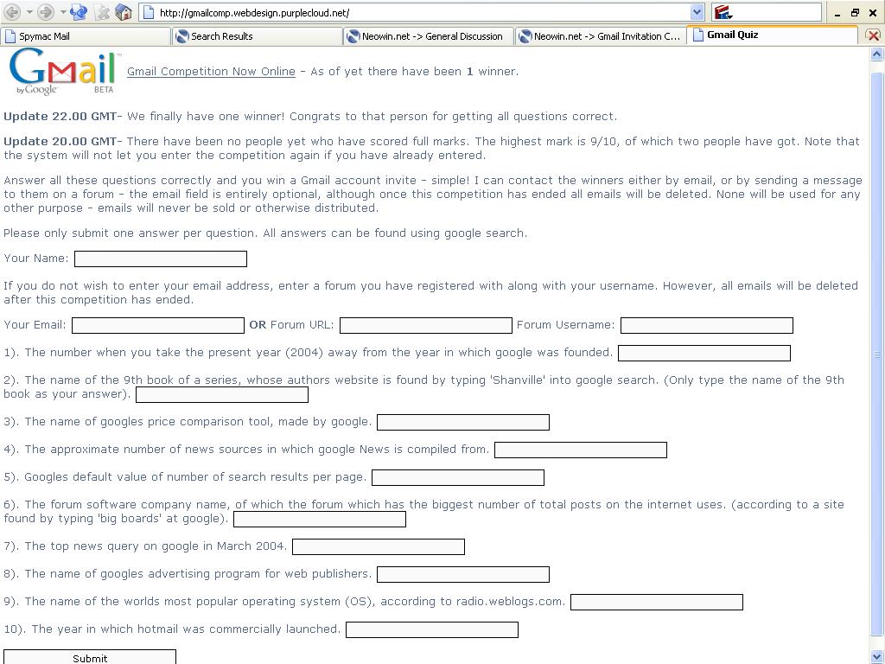The image size is (885, 664).
Task: Switch to the Spymac Mail tab
Action: [86, 36]
